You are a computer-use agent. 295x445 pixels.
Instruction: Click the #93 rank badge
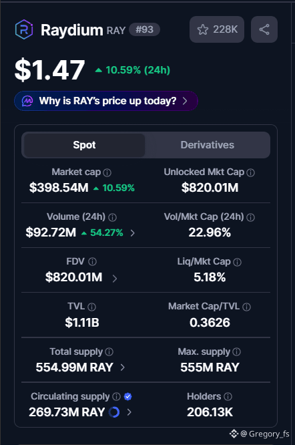[x=145, y=29]
